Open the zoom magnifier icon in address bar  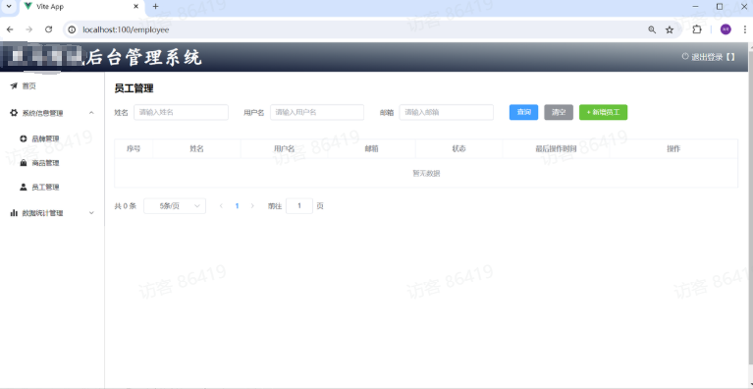652,29
